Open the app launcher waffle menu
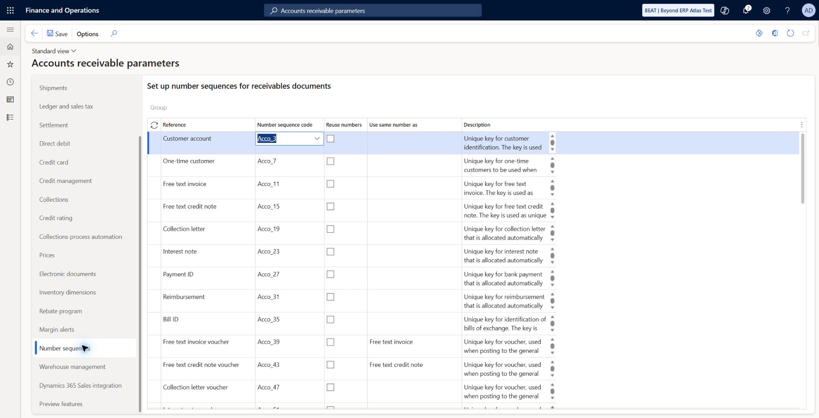 pos(10,10)
